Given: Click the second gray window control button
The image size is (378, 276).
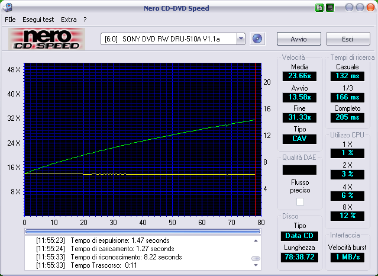Looking at the screenshot, I should [360, 7].
